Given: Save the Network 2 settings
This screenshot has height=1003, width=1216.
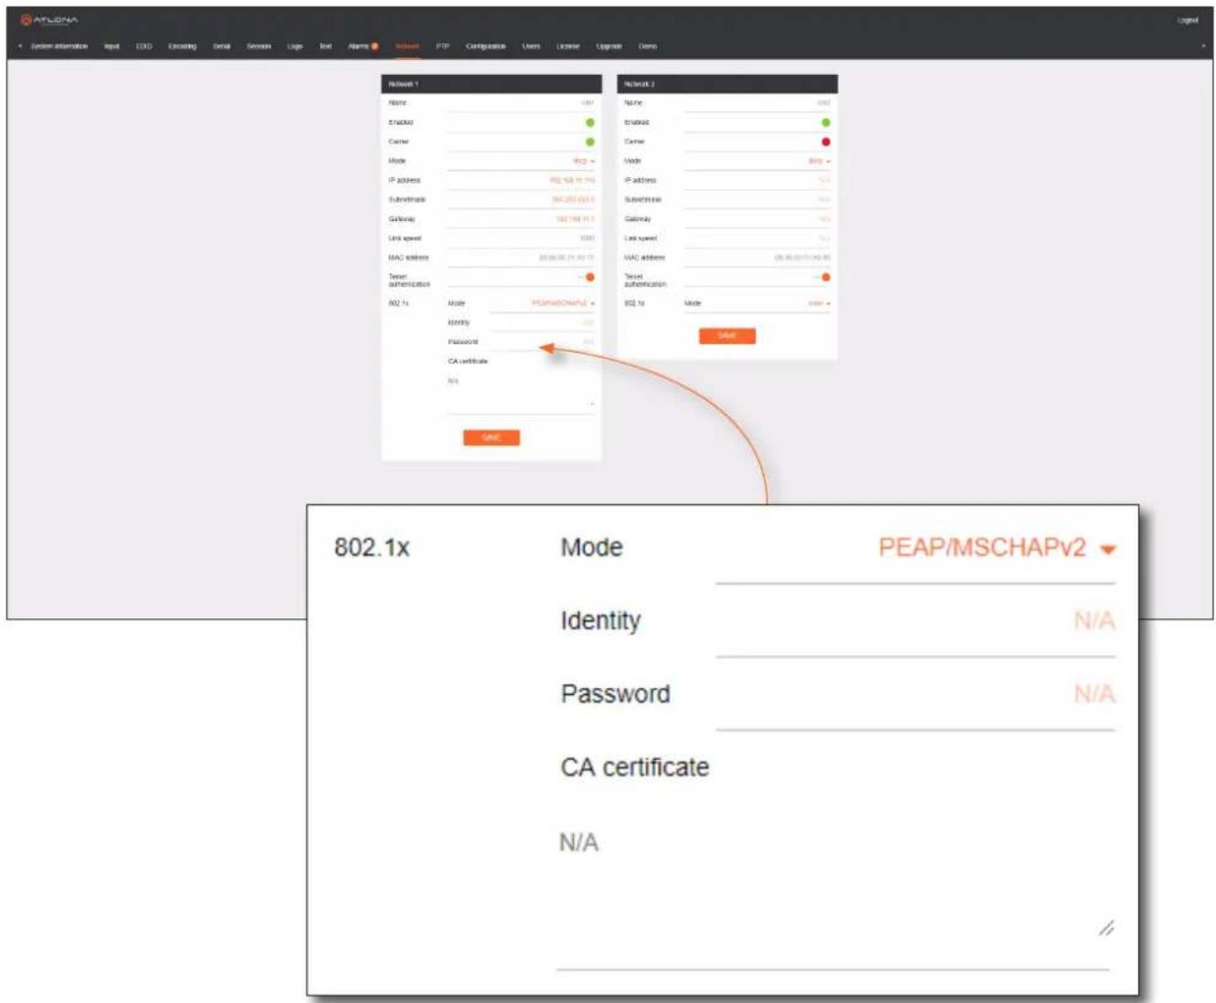Looking at the screenshot, I should coord(727,336).
